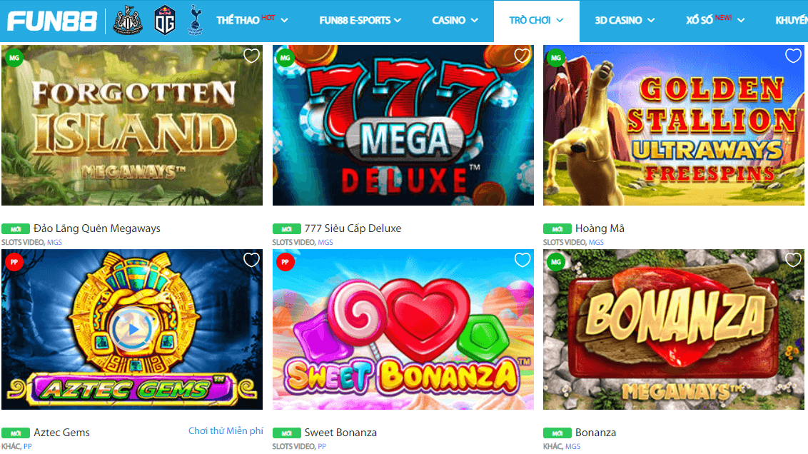Expand the Casino dropdown menu

pyautogui.click(x=455, y=20)
